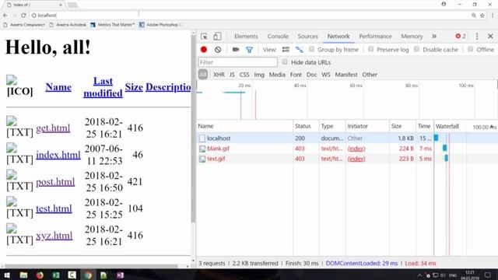498x280 pixels.
Task: Select the localhost request row
Action: (x=347, y=138)
